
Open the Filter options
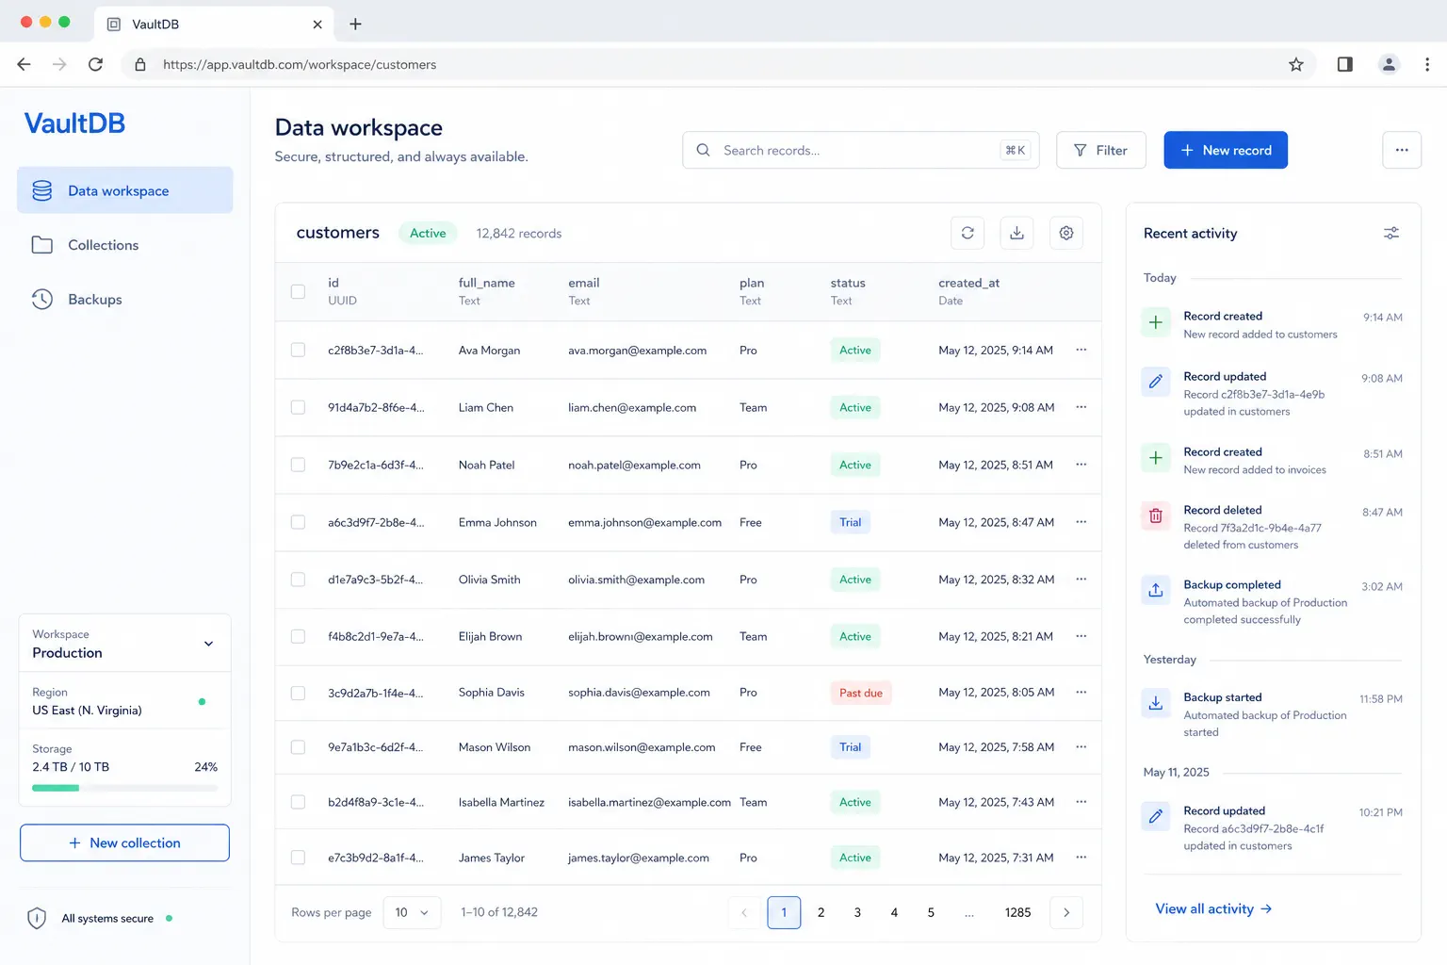pyautogui.click(x=1100, y=150)
